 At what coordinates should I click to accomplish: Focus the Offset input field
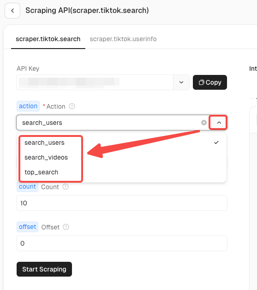point(122,243)
